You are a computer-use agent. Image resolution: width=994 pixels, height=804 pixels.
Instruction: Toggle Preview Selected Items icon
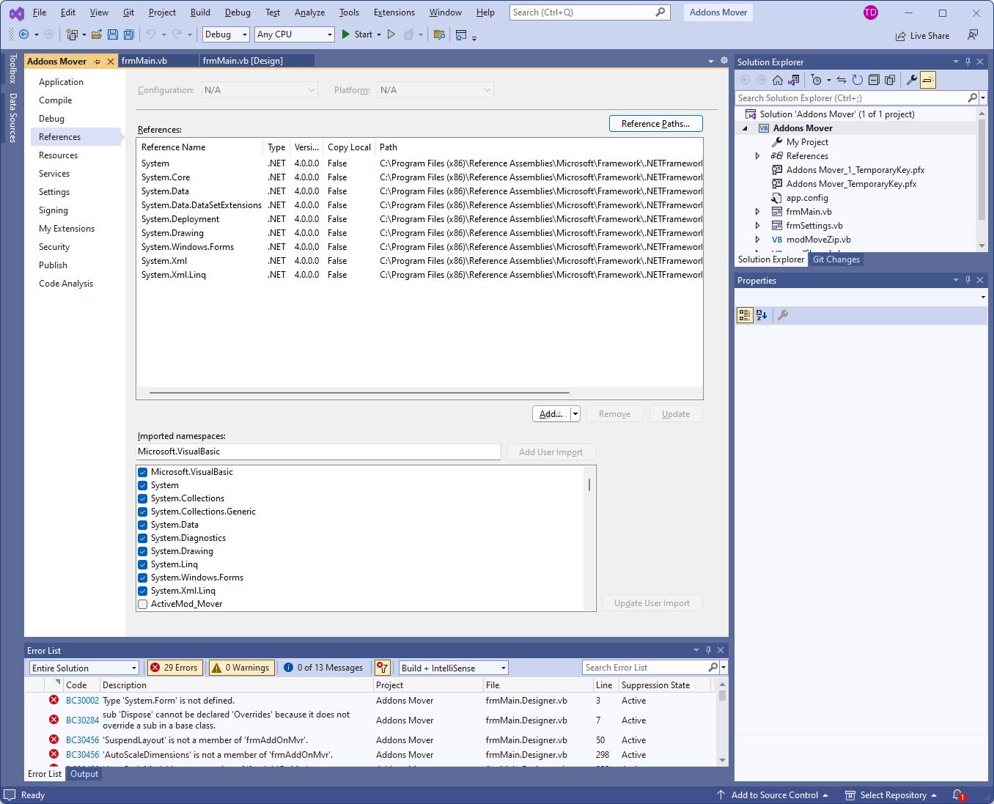point(928,80)
